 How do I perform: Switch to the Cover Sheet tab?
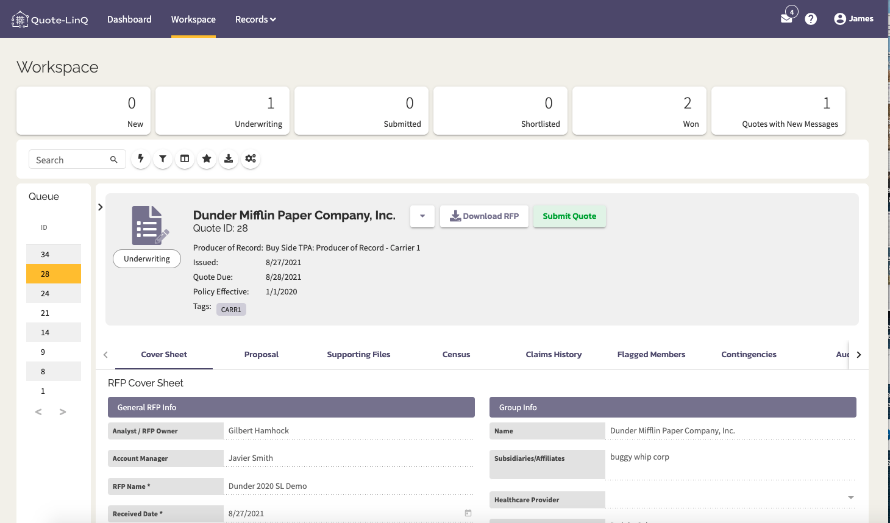coord(164,355)
